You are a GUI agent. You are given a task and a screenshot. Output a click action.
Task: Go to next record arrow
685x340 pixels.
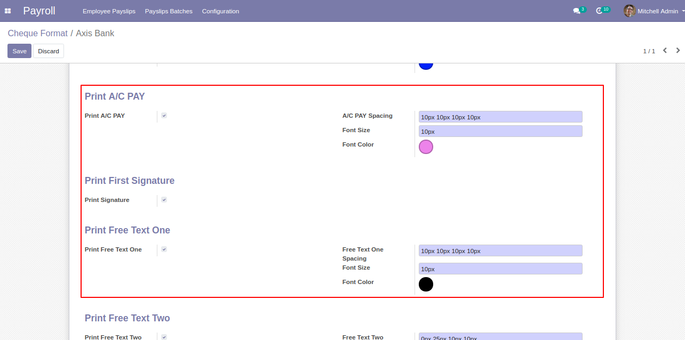(678, 51)
